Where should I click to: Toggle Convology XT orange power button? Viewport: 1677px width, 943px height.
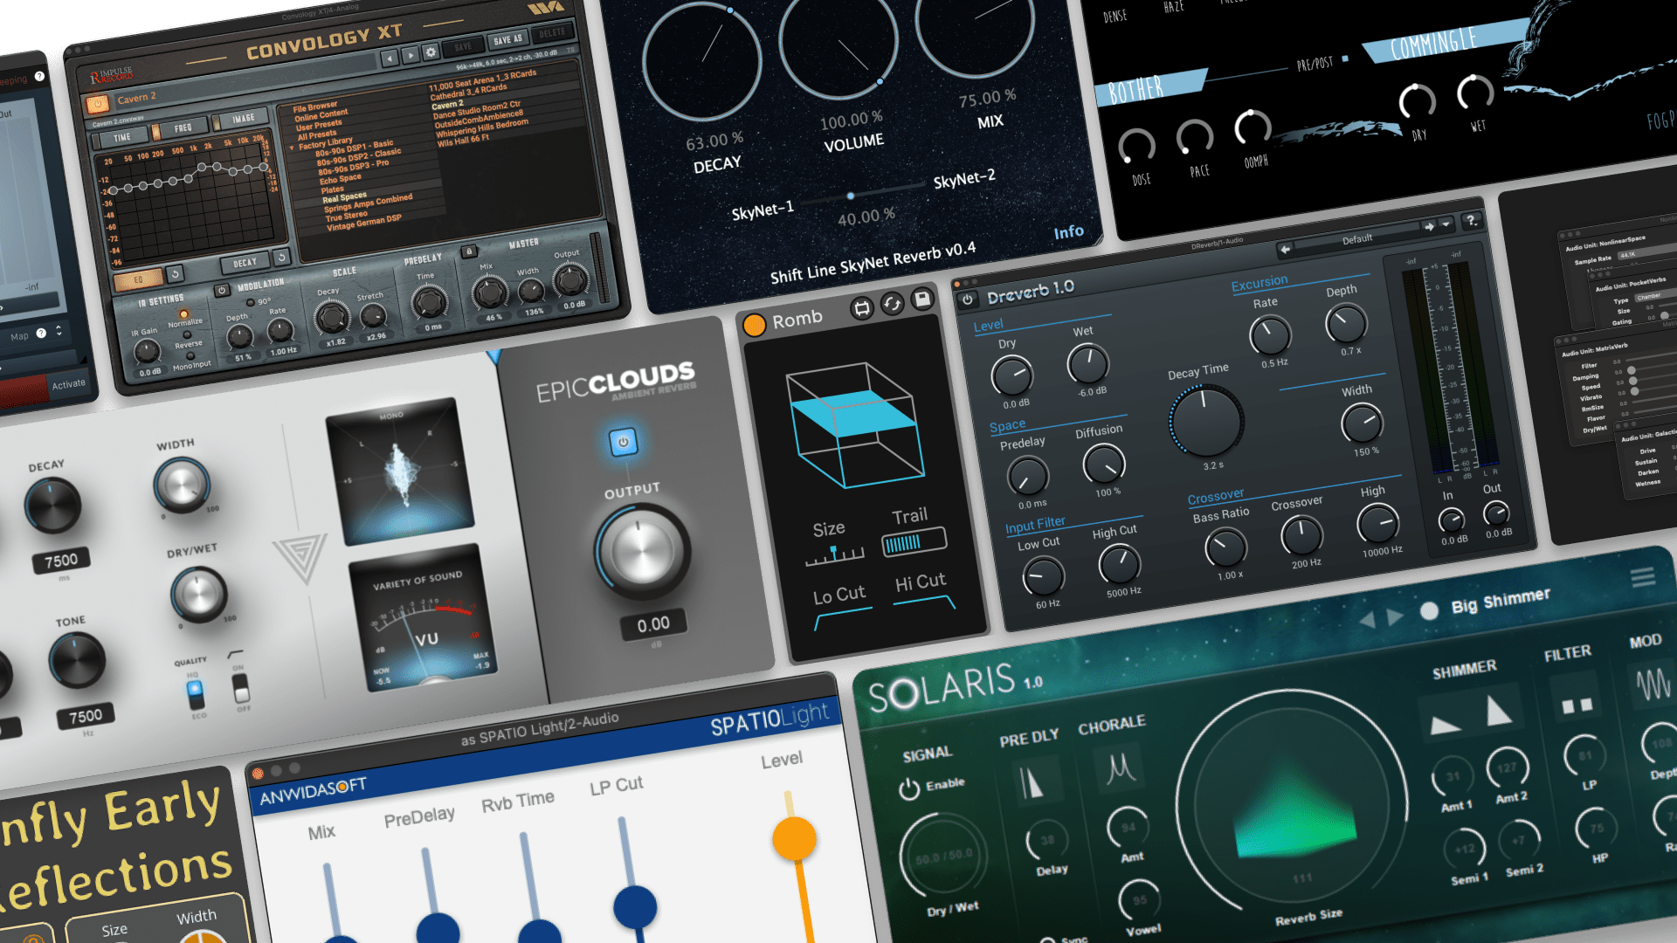[97, 104]
